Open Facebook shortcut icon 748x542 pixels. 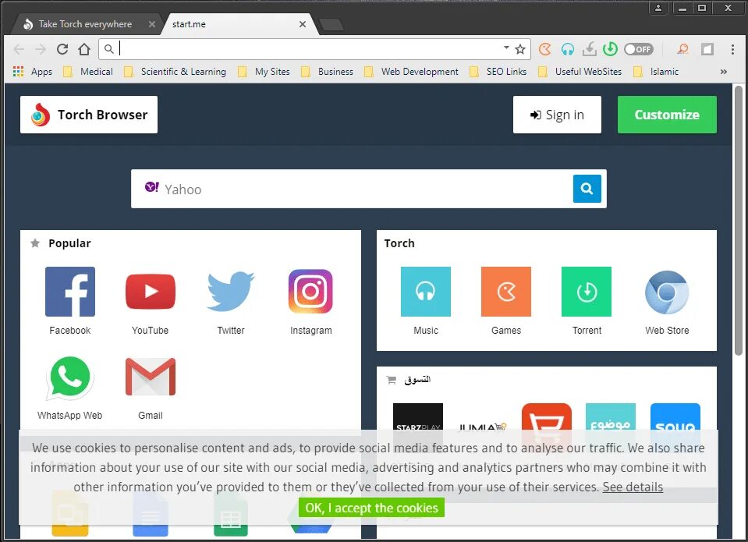70,292
